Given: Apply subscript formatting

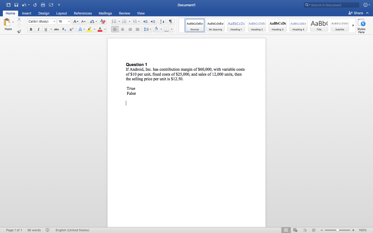Looking at the screenshot, I should pyautogui.click(x=64, y=29).
